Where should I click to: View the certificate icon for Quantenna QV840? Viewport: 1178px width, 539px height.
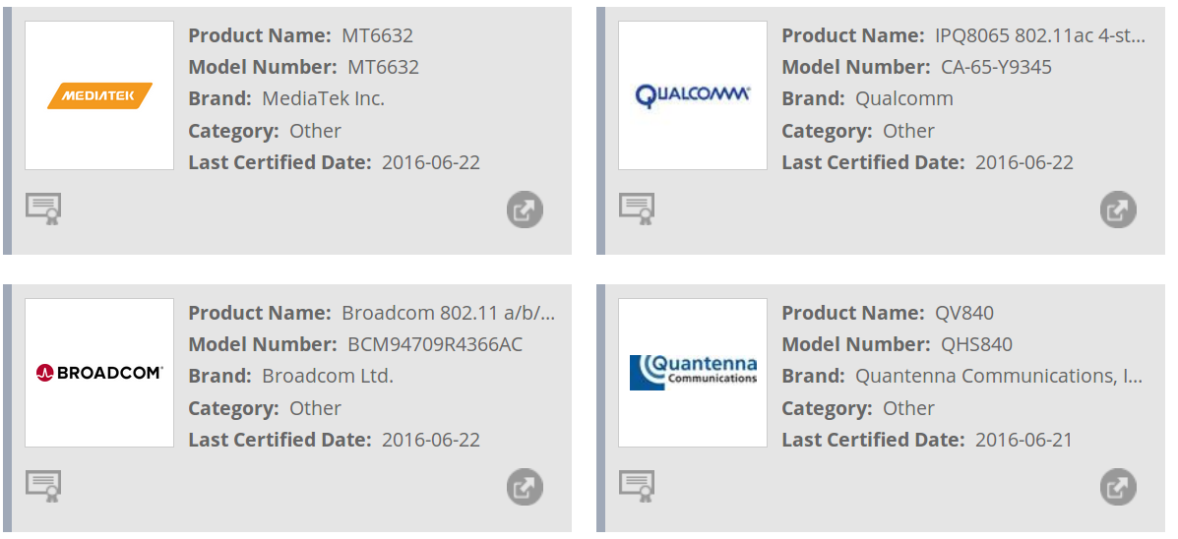(x=637, y=486)
